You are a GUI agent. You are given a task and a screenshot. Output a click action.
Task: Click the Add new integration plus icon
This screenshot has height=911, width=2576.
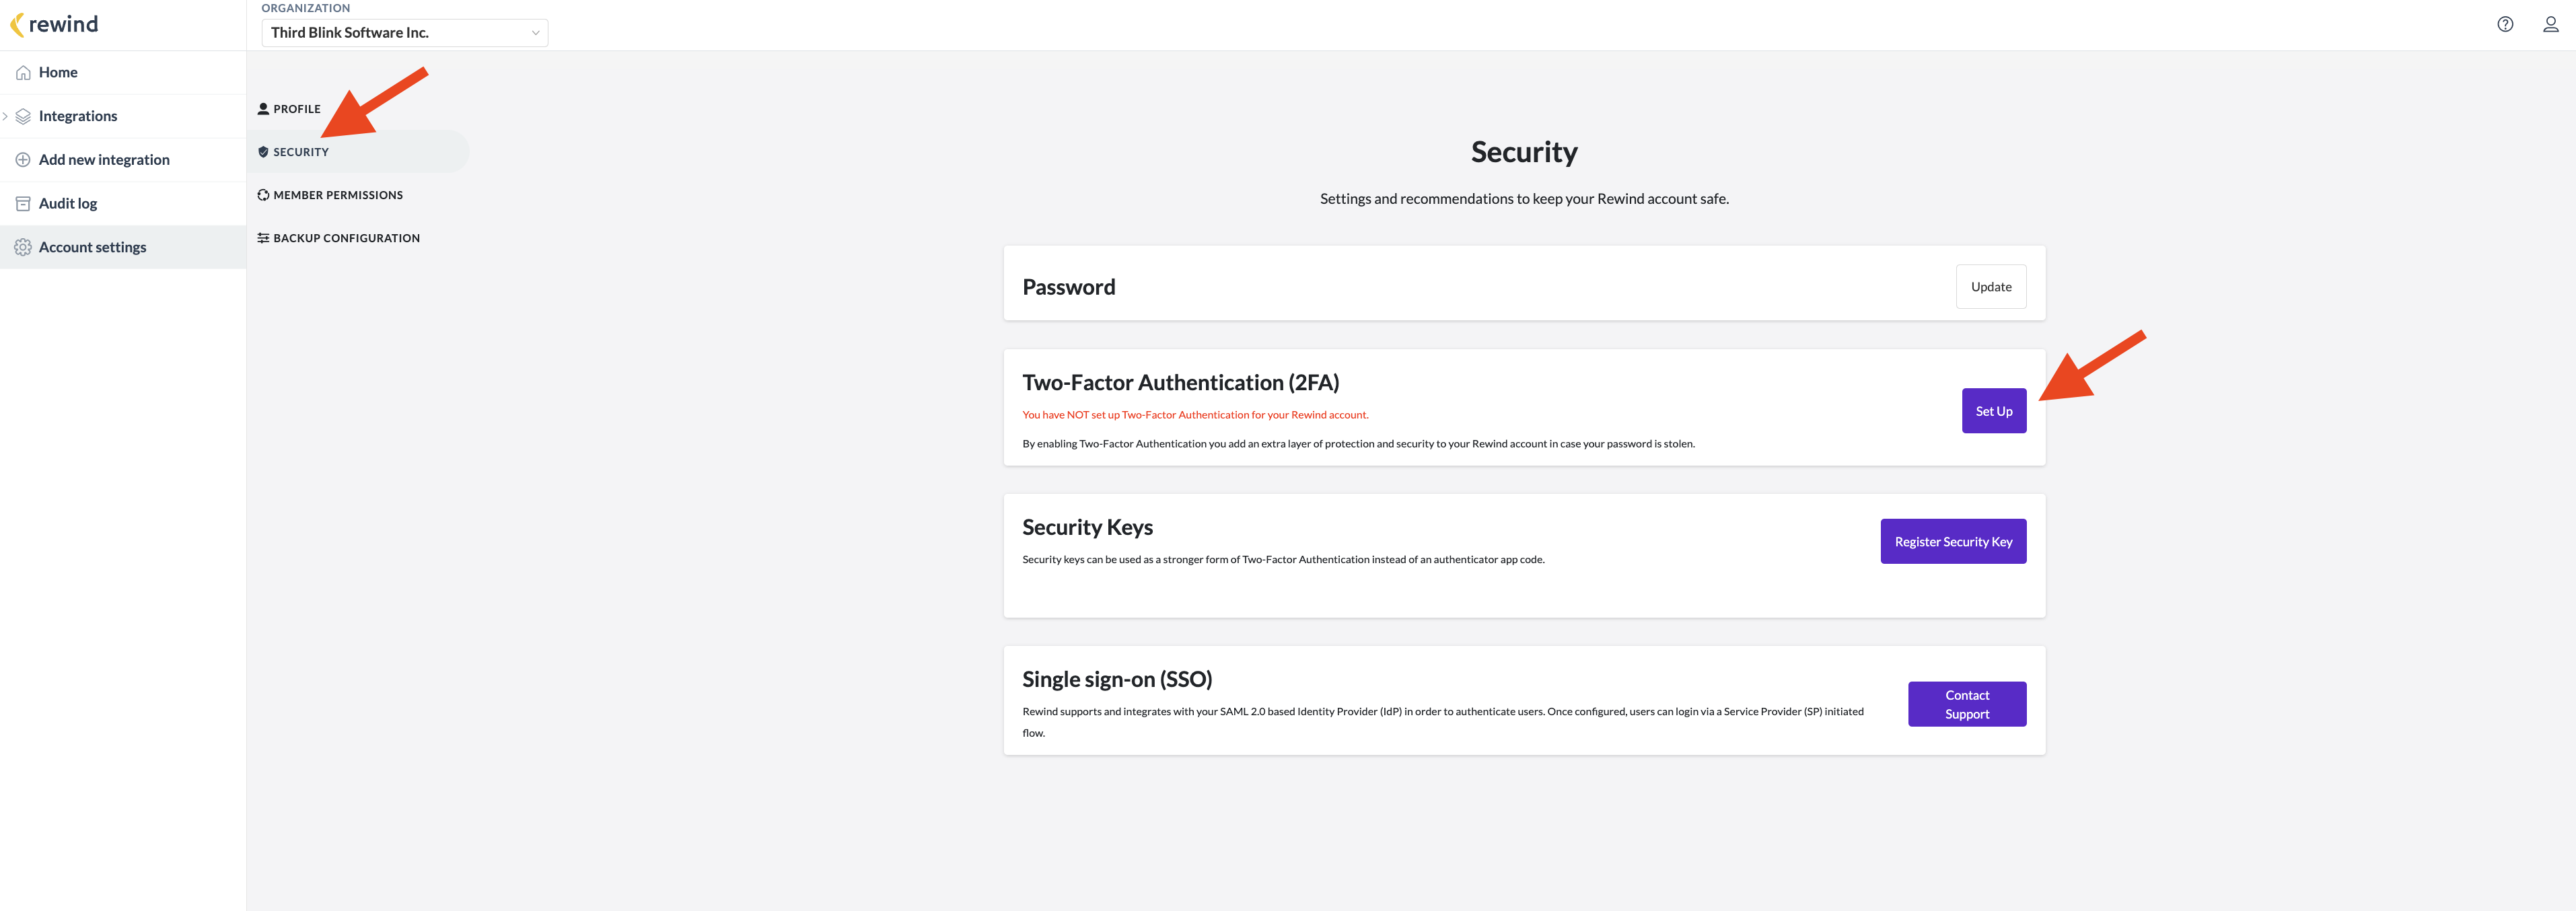point(23,160)
